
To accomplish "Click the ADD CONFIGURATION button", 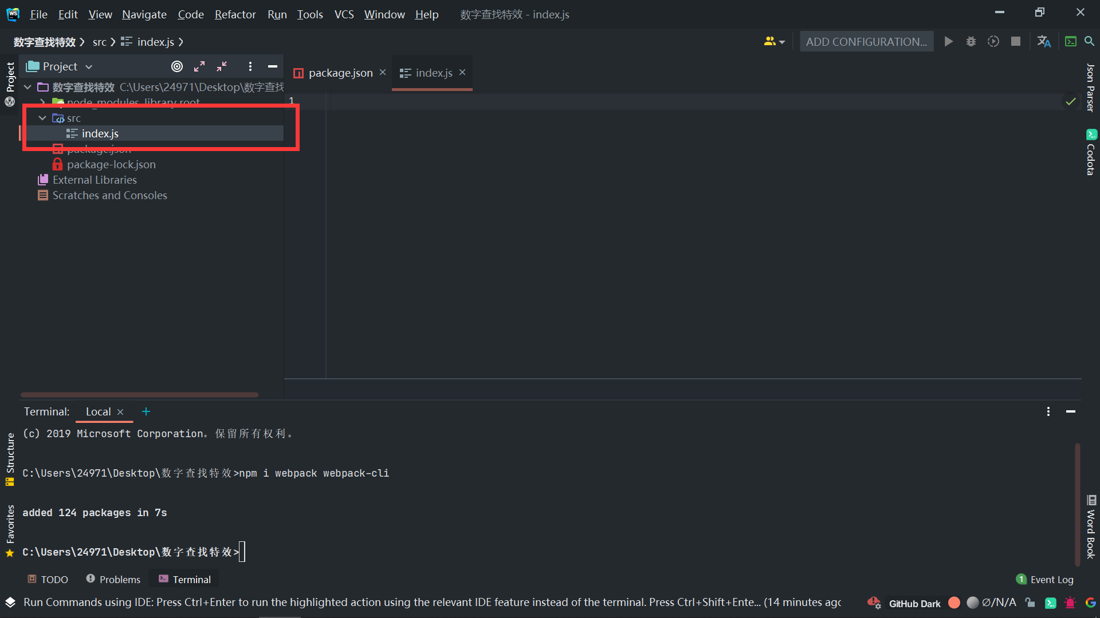I will [x=866, y=41].
